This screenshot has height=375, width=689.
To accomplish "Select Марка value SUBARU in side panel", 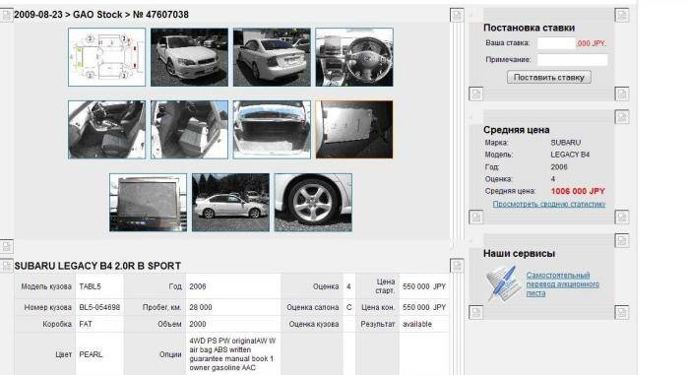I will coord(566,143).
